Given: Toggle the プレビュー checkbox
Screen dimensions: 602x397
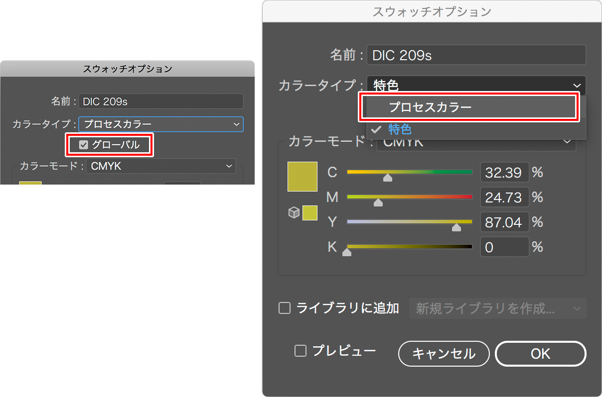Looking at the screenshot, I should point(301,351).
